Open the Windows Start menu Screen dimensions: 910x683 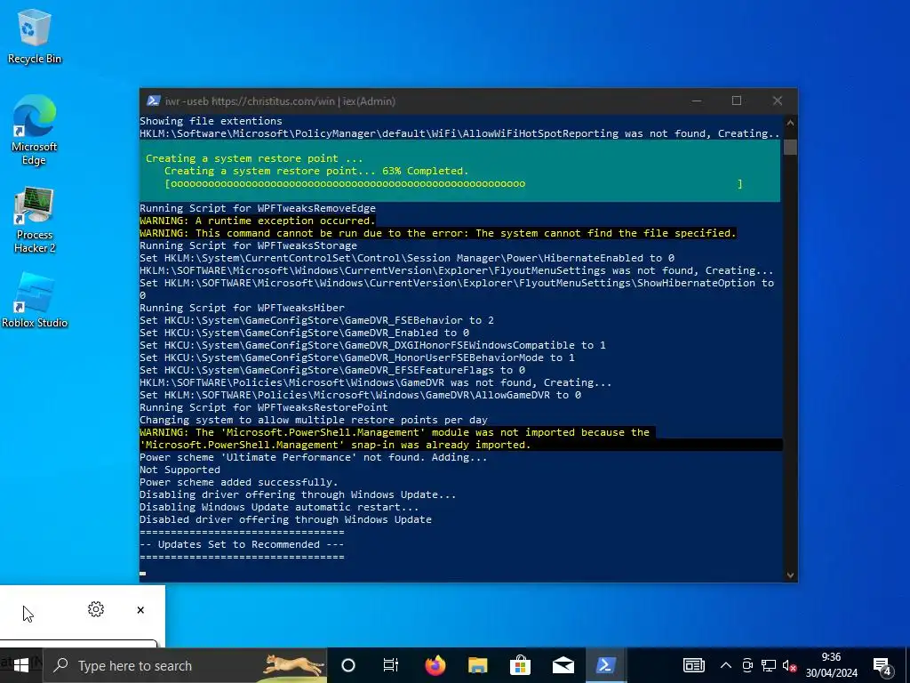tap(21, 665)
